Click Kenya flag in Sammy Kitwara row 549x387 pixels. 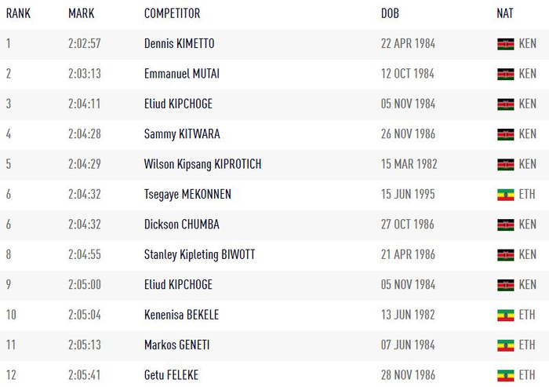[x=505, y=134]
